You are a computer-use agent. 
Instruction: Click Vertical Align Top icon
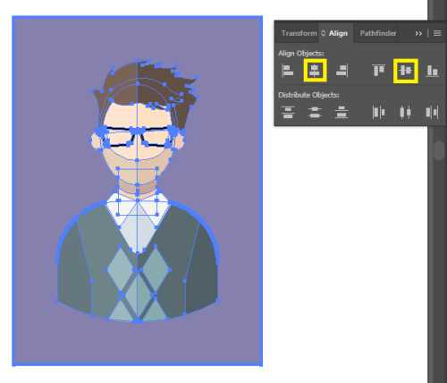(378, 71)
